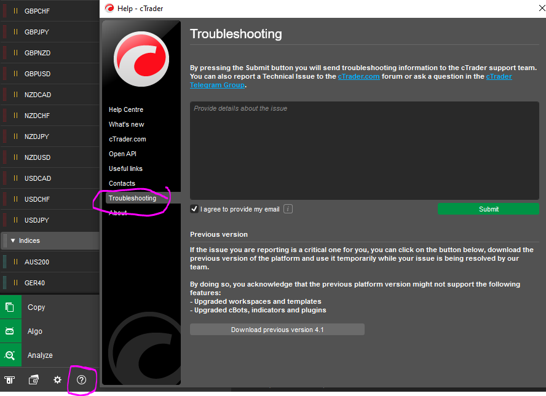Click the yellow bars icon beside GBPJPY
The width and height of the screenshot is (546, 396).
15,32
